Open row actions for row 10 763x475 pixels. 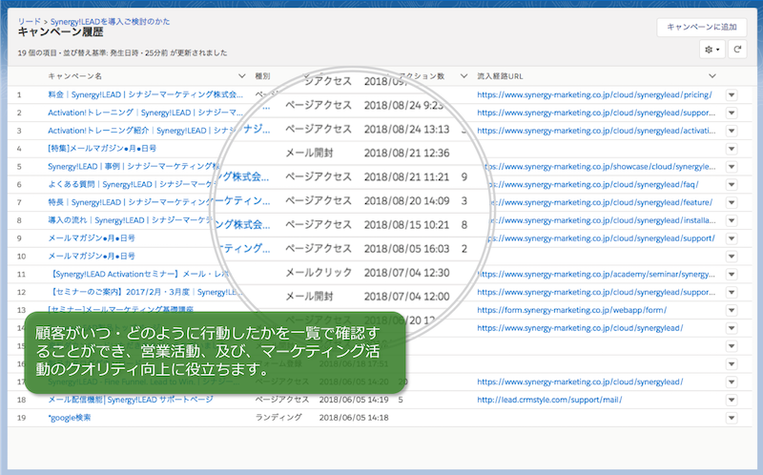click(x=732, y=257)
